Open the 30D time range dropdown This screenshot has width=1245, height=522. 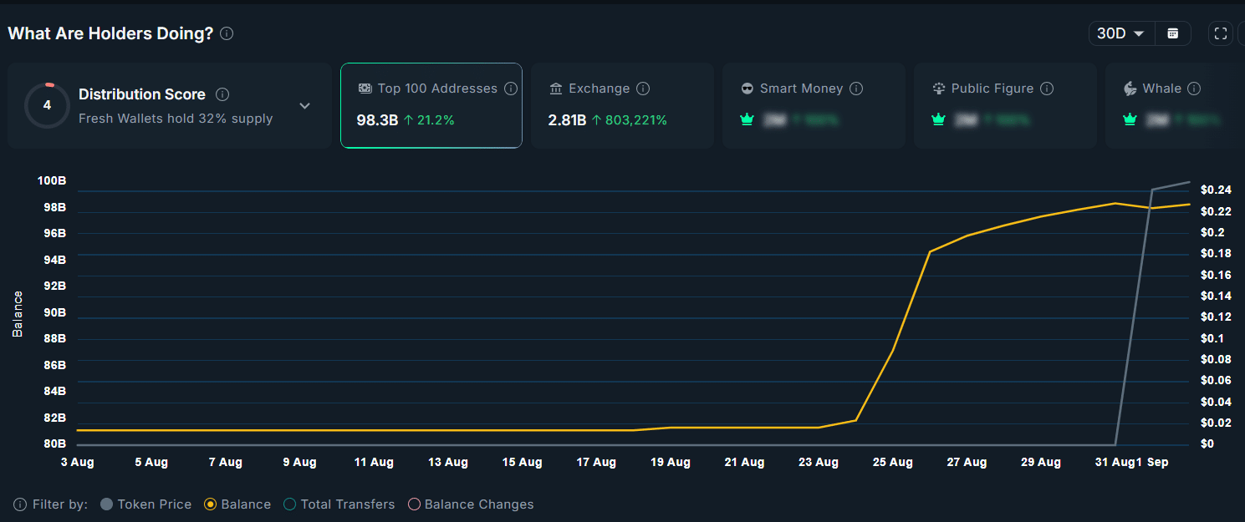point(1122,33)
